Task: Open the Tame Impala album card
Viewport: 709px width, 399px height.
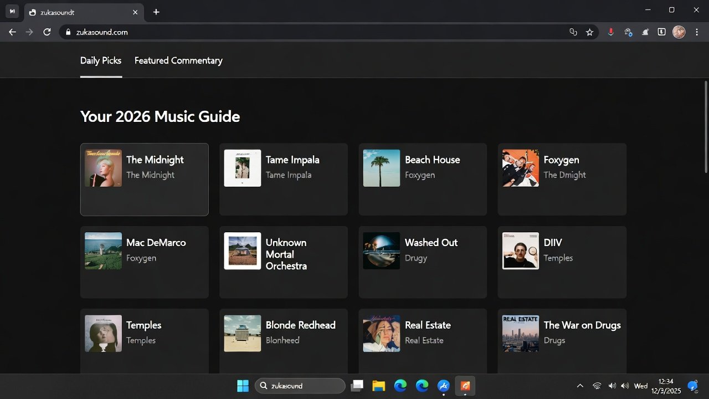Action: click(283, 178)
